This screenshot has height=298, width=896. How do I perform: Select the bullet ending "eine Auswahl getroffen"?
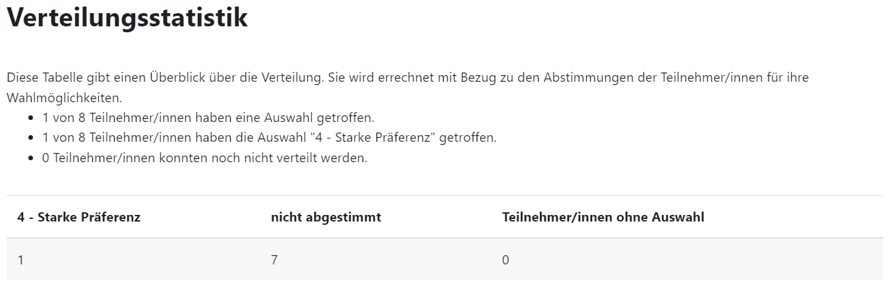point(208,118)
